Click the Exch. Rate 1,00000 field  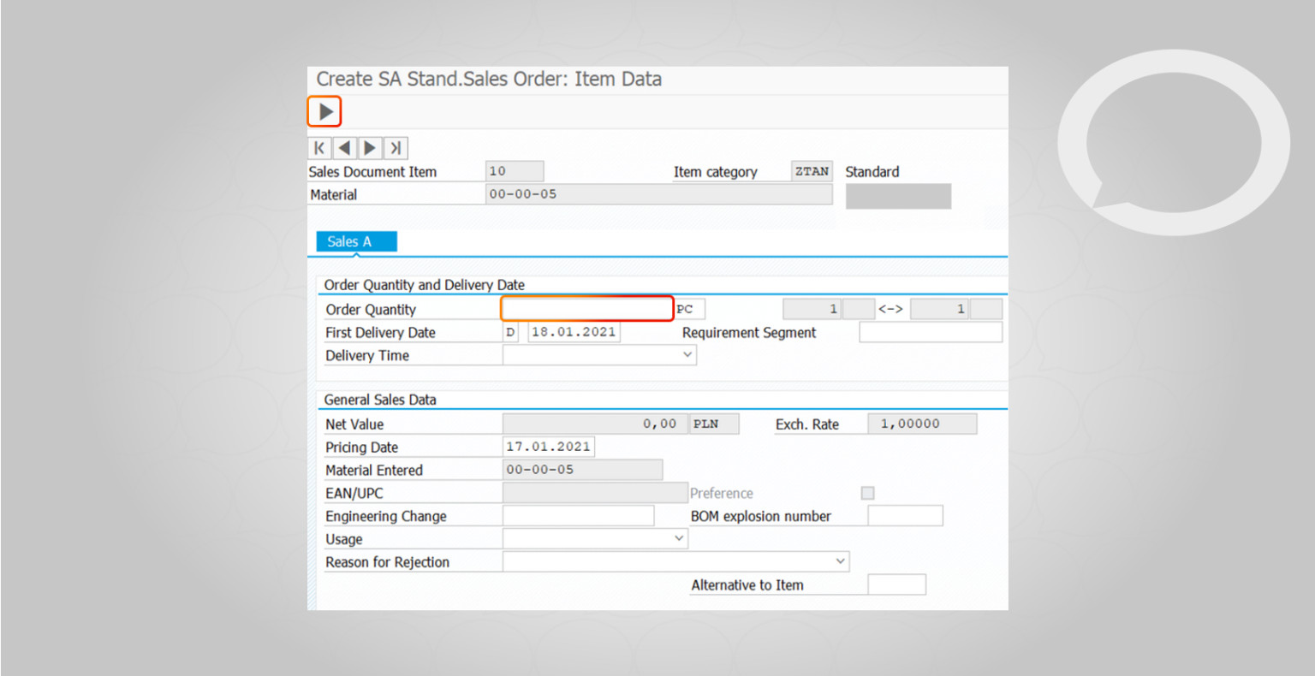pos(922,424)
